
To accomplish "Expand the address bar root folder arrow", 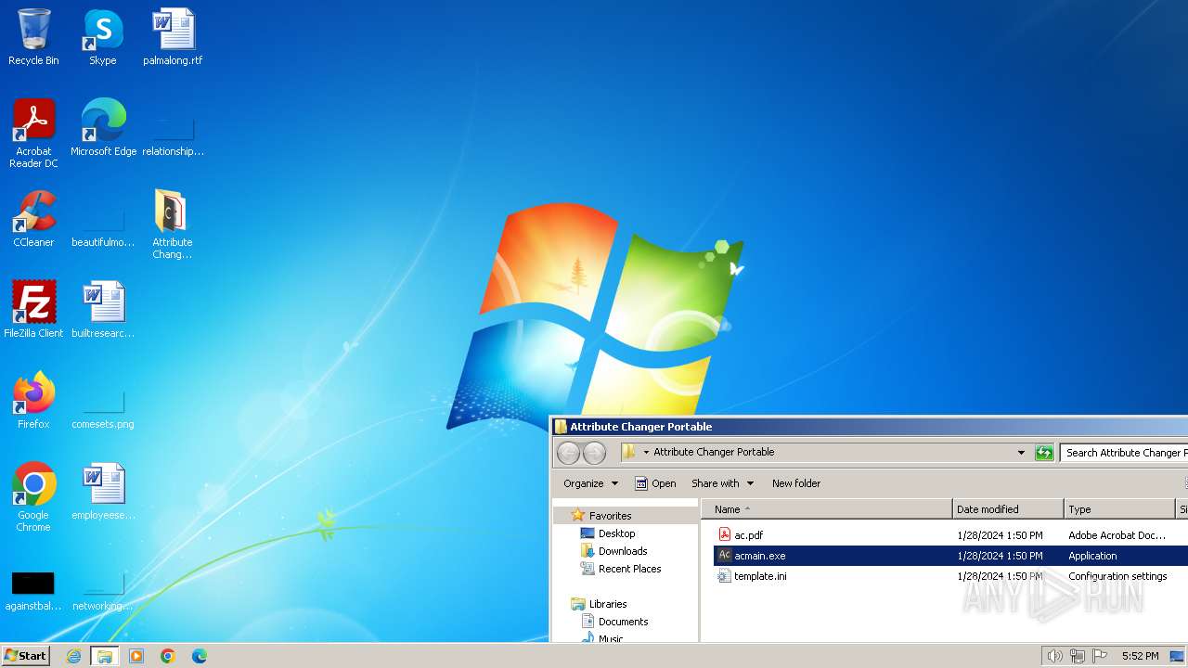I will click(x=646, y=453).
